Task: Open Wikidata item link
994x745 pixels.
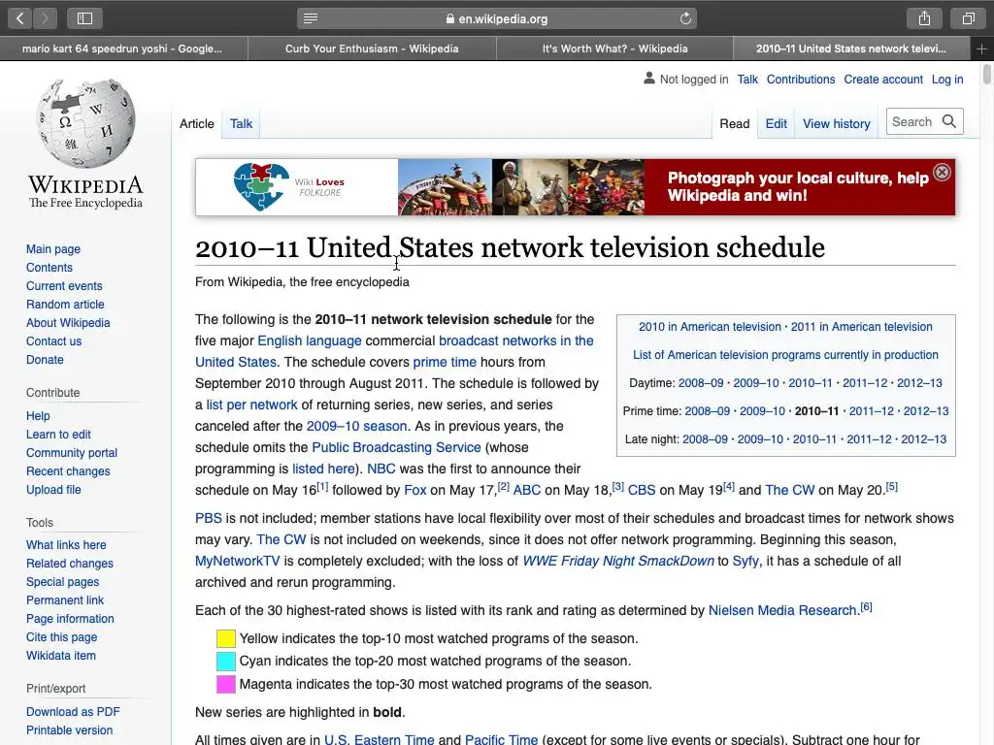Action: pyautogui.click(x=61, y=655)
